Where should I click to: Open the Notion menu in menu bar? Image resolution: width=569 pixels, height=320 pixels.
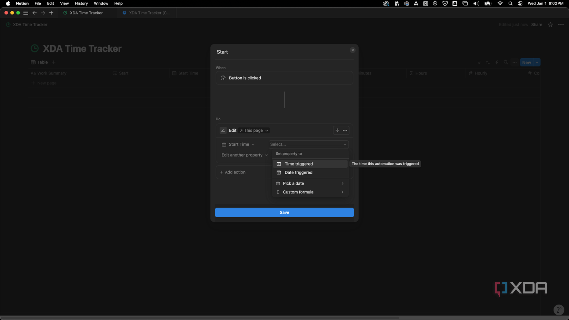click(x=22, y=3)
